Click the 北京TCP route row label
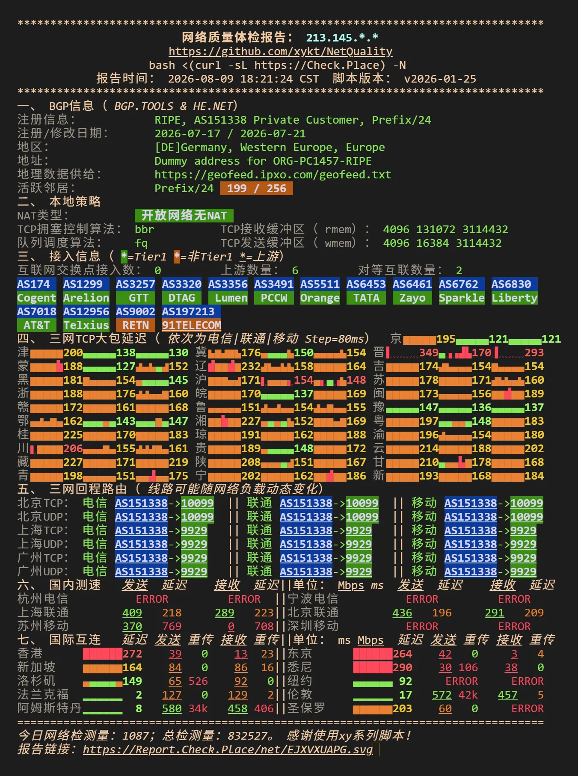Image resolution: width=578 pixels, height=776 pixels. (x=43, y=503)
